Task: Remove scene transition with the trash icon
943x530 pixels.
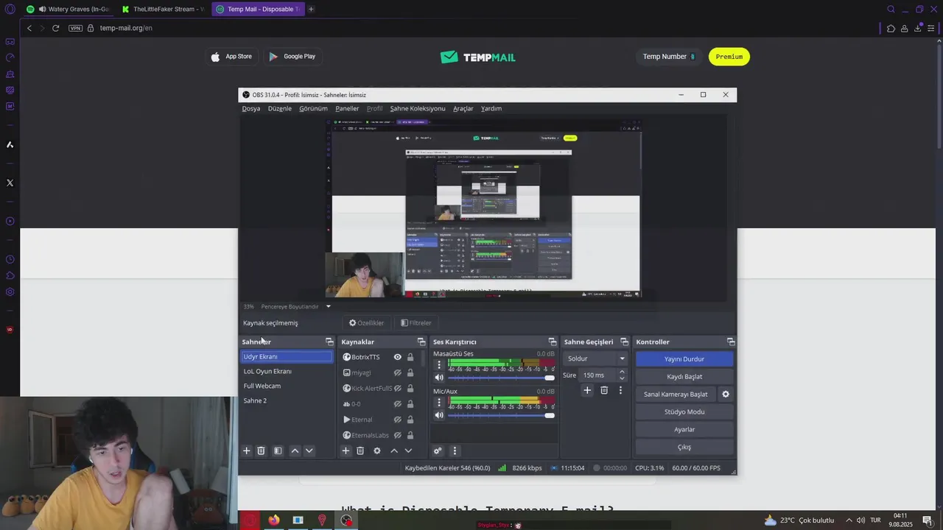Action: coord(604,390)
